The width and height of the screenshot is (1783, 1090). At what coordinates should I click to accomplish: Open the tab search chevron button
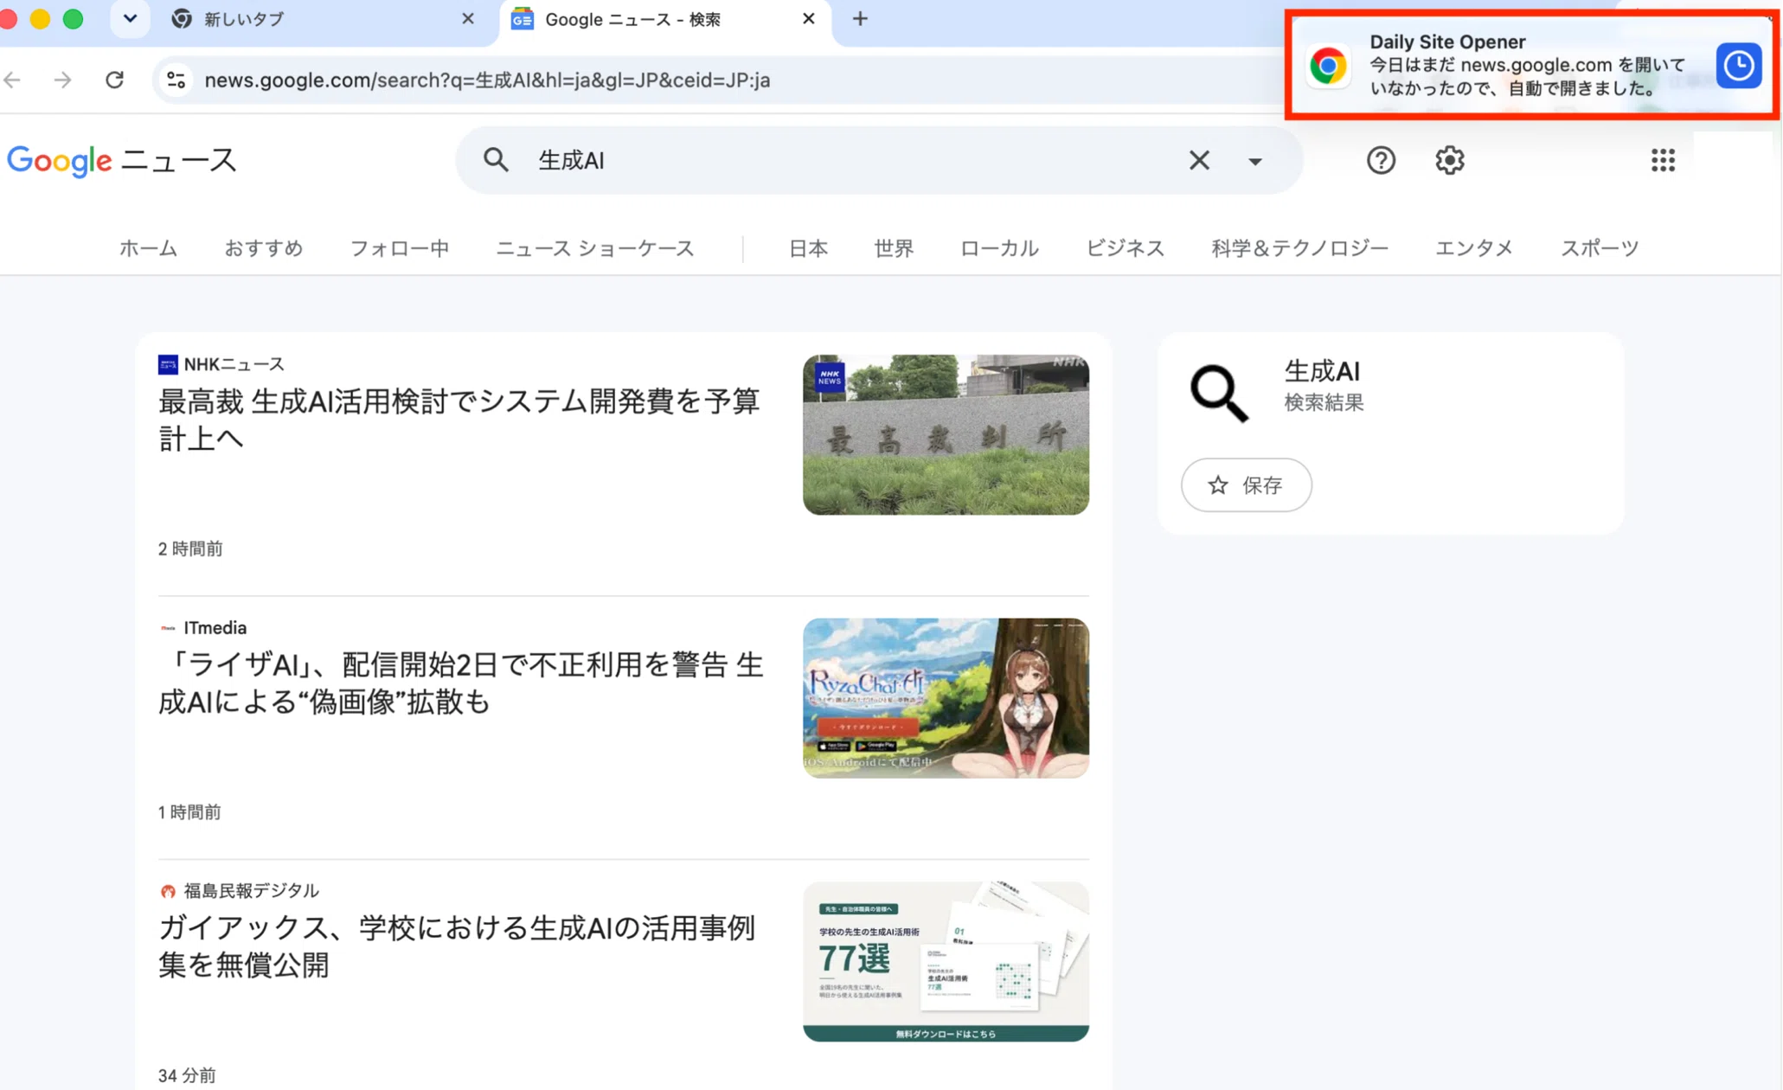tap(130, 19)
